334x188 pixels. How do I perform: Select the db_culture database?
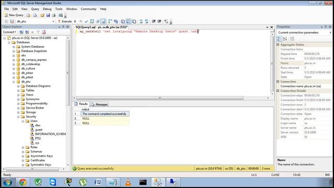[x=28, y=68]
